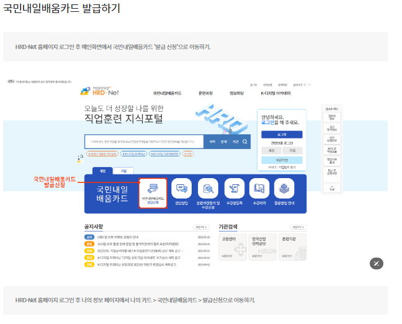Open notice 'K-디지털 트레이닝 선정과정 2022년 하반기'

tap(136, 264)
